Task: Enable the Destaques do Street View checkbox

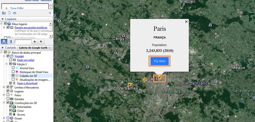Action: pos(13,72)
